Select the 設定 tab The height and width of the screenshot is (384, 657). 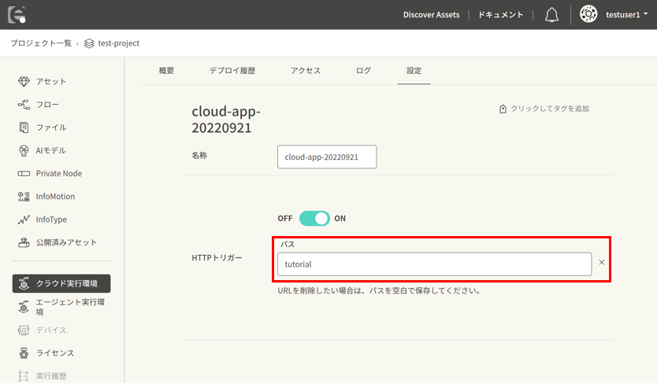414,71
